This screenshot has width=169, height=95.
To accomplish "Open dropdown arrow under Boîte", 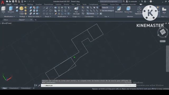I will coord(3,13).
